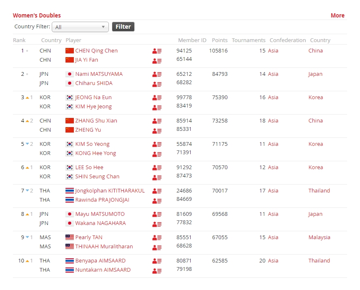Click profile icon next to Chiharu SHIDA
Image resolution: width=360 pixels, height=290 pixels.
[157, 83]
